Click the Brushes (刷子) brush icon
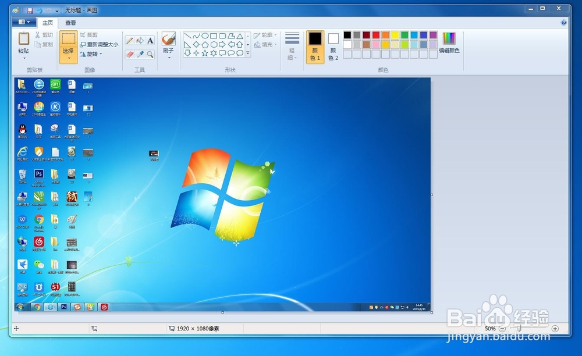582x356 pixels. 169,39
